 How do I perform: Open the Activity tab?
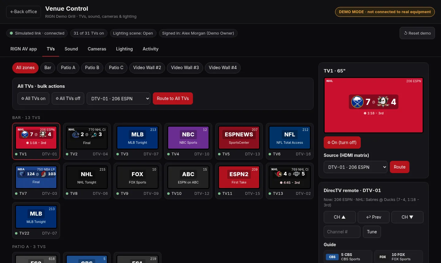point(151,49)
